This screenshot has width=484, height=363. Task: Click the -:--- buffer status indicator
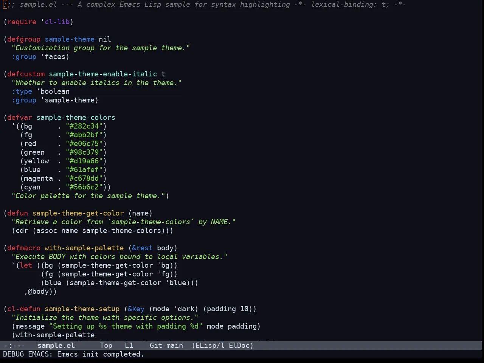tap(14, 345)
